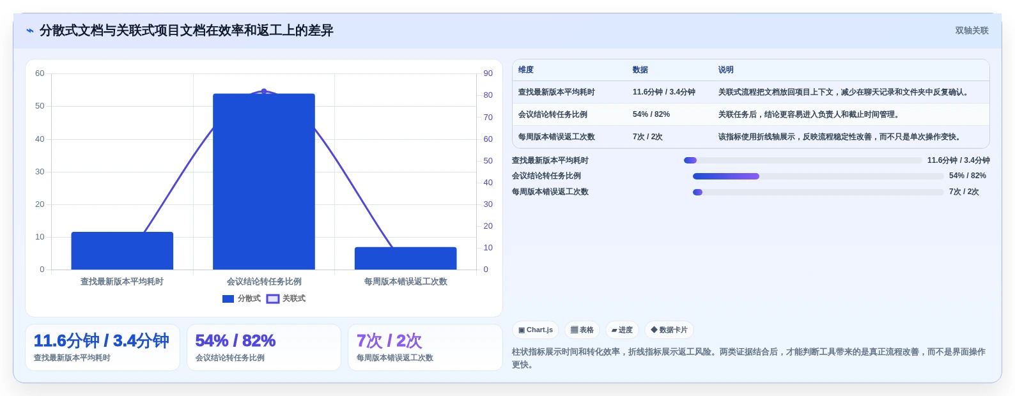Image resolution: width=1015 pixels, height=396 pixels.
Task: Click the blue 分散式 legend color box
Action: pyautogui.click(x=228, y=299)
